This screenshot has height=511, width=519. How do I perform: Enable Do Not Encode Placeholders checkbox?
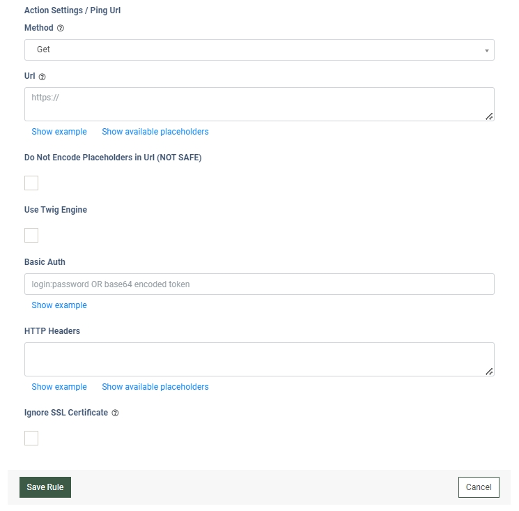point(31,183)
